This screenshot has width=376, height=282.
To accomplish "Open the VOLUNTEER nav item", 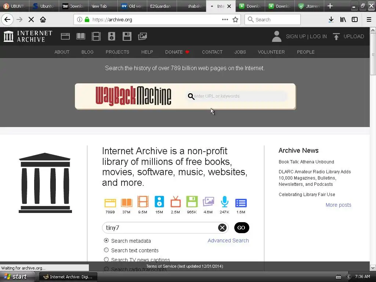I will pyautogui.click(x=271, y=52).
